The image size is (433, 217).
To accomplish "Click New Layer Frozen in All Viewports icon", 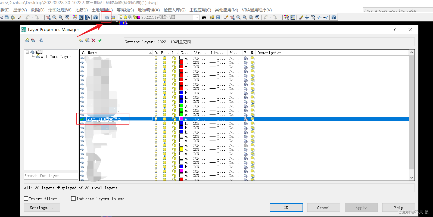I will click(x=87, y=40).
